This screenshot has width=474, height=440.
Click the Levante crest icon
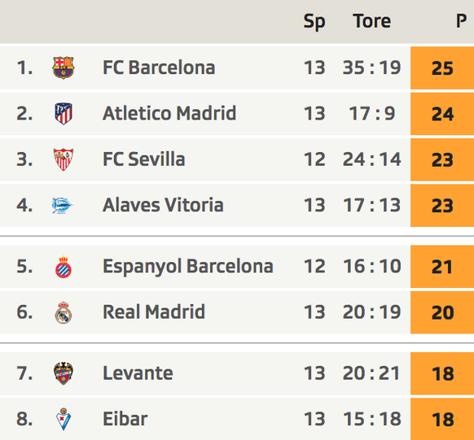click(x=64, y=373)
